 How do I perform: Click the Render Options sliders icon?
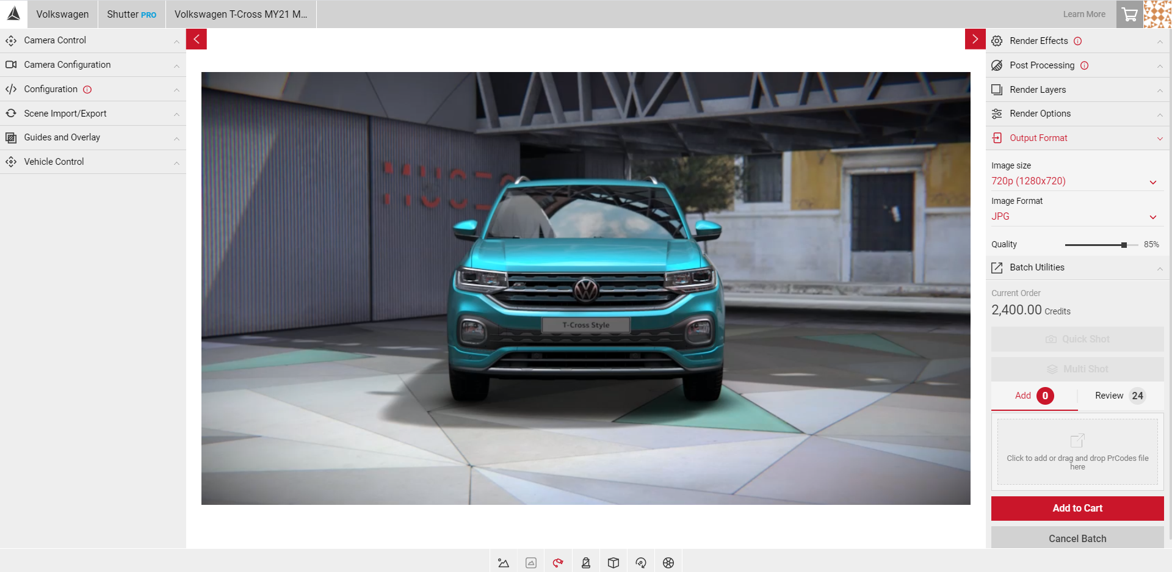tap(997, 114)
